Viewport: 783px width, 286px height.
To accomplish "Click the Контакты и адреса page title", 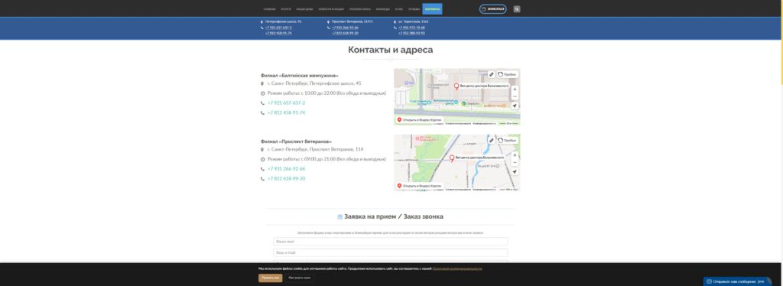I will [x=391, y=50].
